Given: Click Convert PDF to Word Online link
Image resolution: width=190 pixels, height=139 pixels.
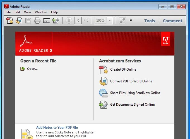Looking at the screenshot, I should click(131, 81).
